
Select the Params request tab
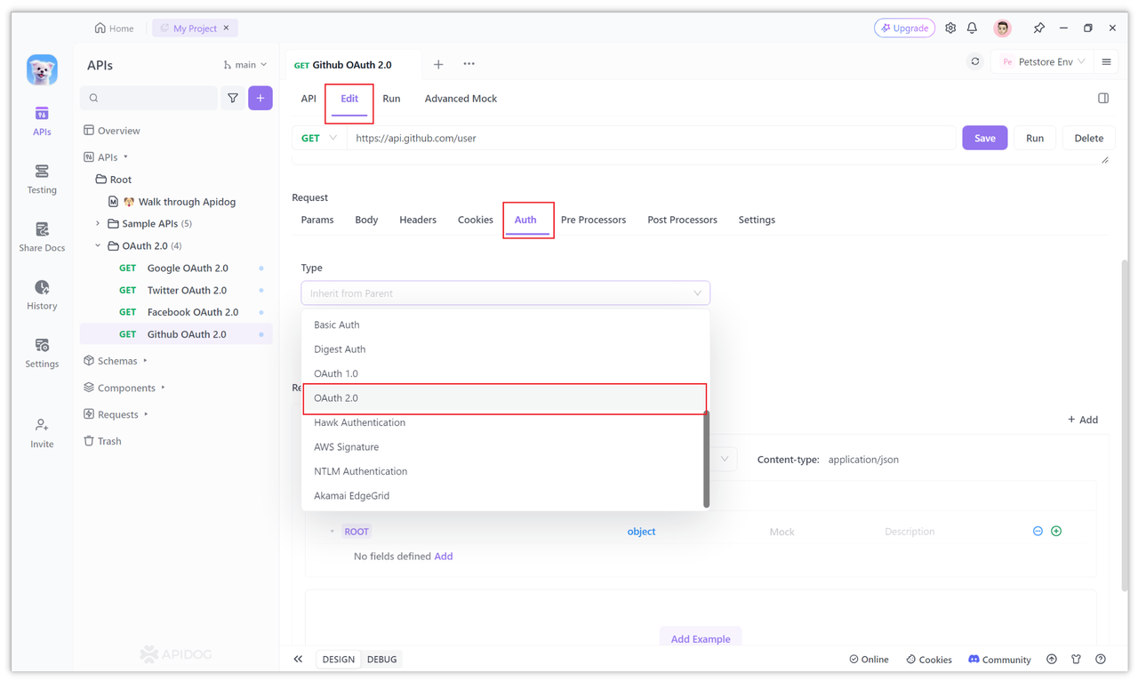tap(317, 220)
